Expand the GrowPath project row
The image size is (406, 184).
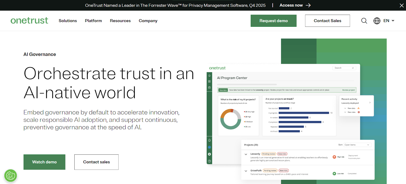(x=246, y=171)
